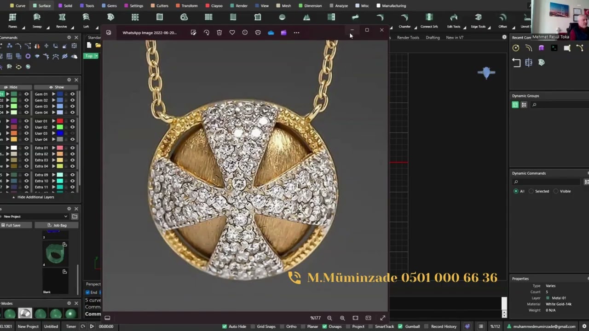Open Commands panel settings gear

click(69, 37)
